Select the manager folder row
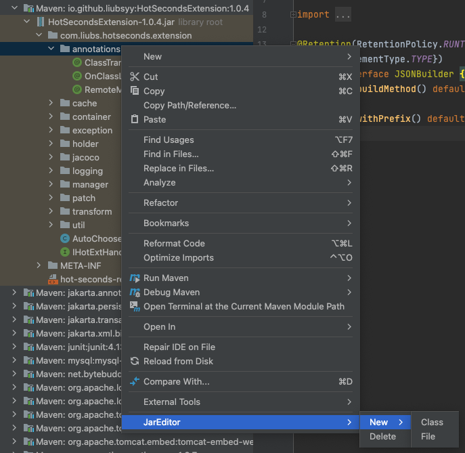 click(x=61, y=185)
